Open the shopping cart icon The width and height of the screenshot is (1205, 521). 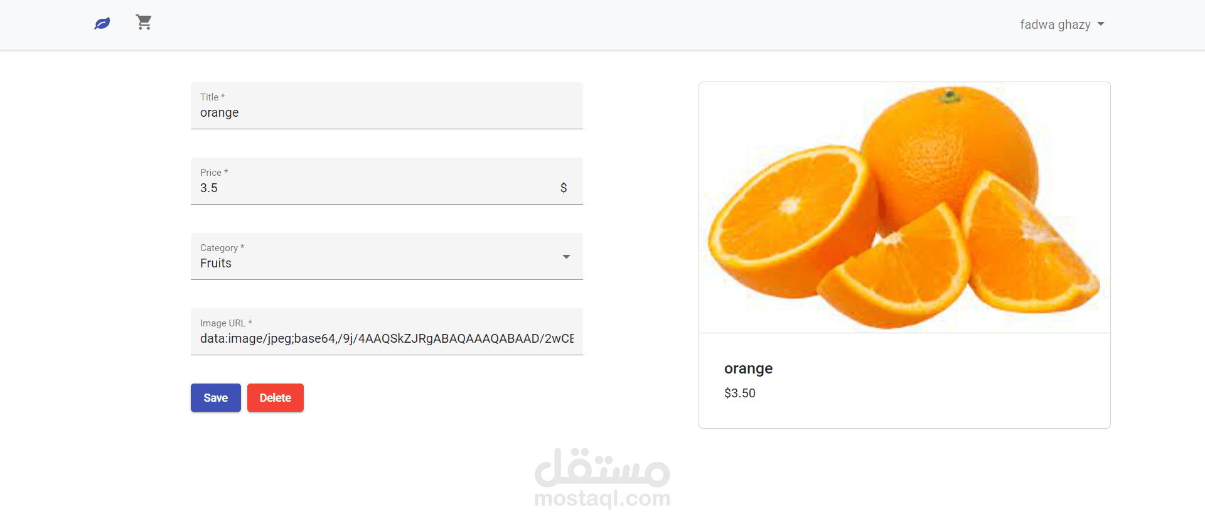[x=144, y=23]
